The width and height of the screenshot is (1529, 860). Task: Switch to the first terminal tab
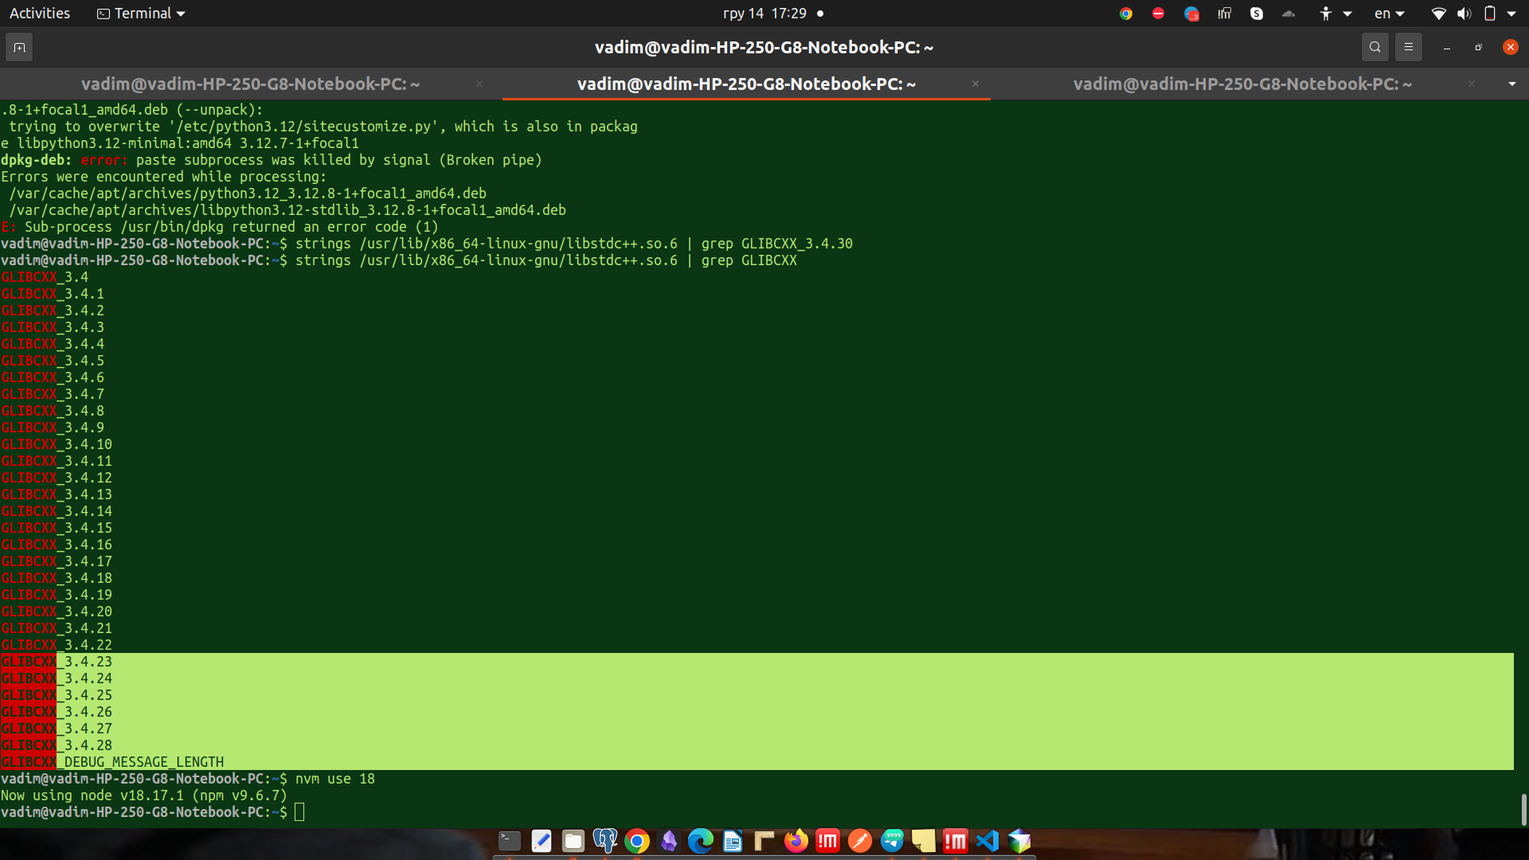pos(250,84)
